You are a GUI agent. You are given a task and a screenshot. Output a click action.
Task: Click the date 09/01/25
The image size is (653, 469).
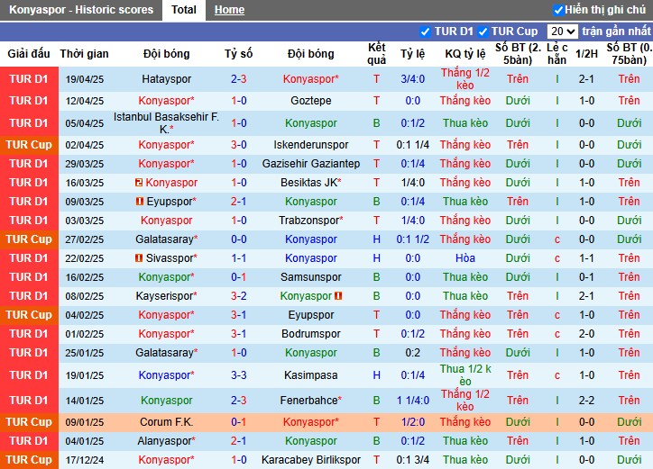85,422
